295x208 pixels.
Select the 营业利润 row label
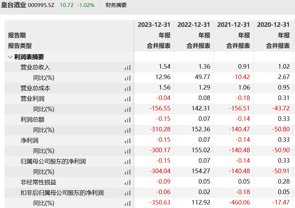tap(32, 99)
